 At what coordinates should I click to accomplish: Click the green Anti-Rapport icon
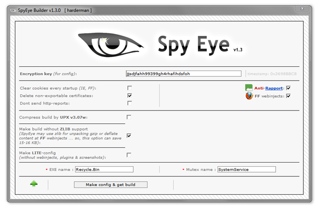pyautogui.click(x=249, y=88)
